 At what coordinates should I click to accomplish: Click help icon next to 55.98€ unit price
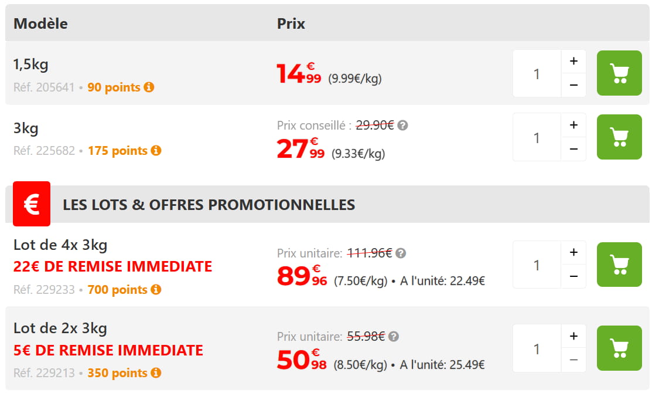(x=393, y=337)
